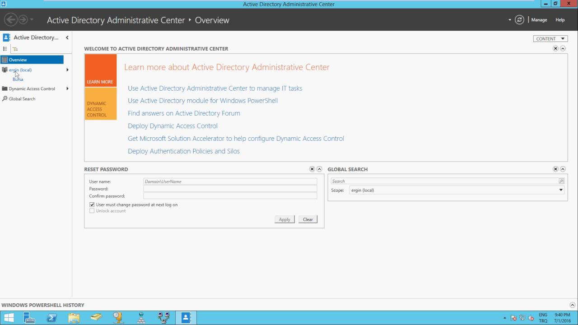Screen dimensions: 578x325
Task: Close the Welcome section with its X
Action: tap(555, 48)
